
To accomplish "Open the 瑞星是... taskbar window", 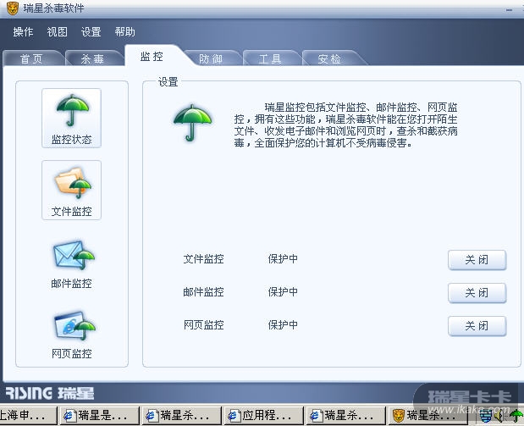I will coord(100,416).
